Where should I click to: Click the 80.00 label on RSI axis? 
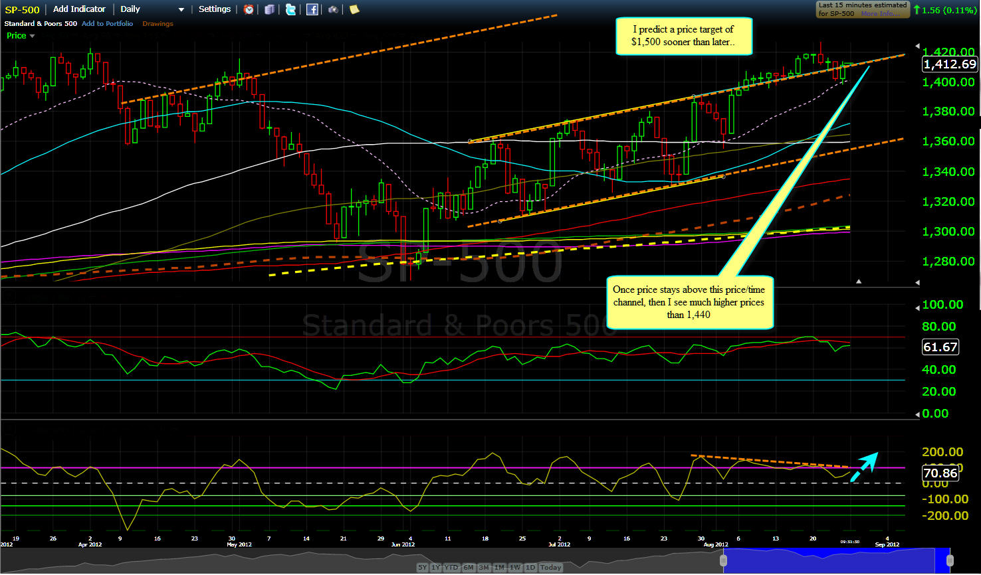click(x=938, y=327)
